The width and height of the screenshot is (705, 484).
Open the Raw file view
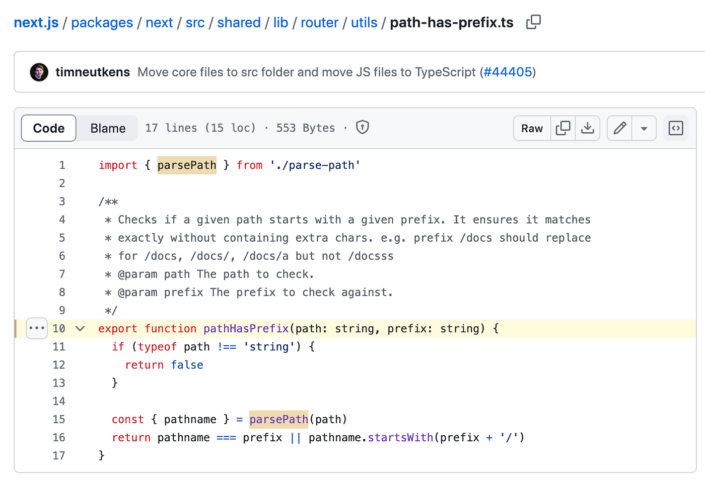(532, 128)
